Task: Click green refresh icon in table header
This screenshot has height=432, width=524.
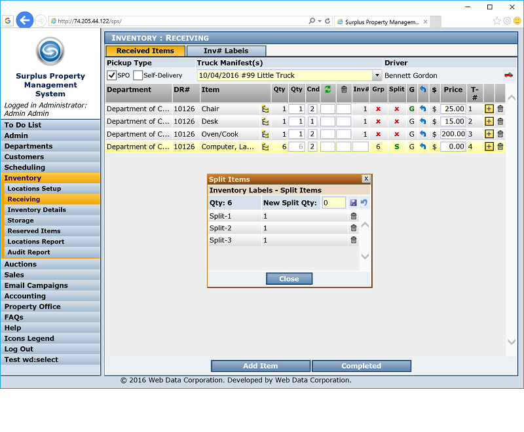Action: [327, 89]
